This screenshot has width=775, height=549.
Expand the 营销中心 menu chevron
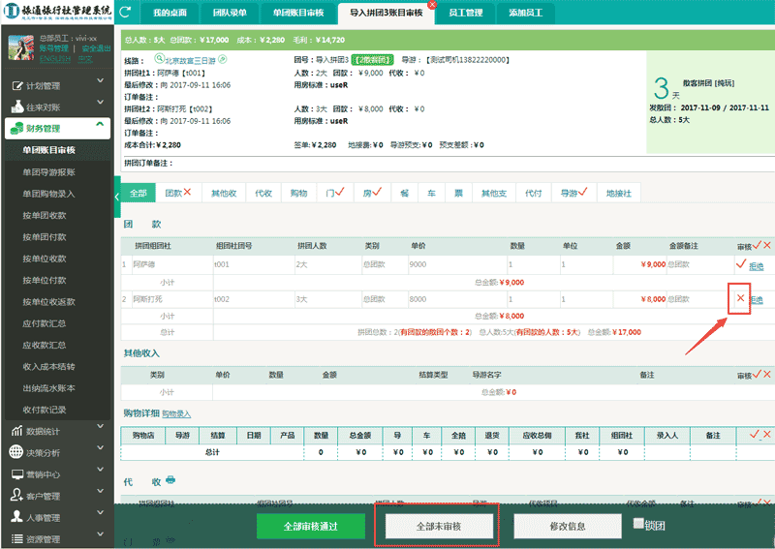pyautogui.click(x=101, y=470)
